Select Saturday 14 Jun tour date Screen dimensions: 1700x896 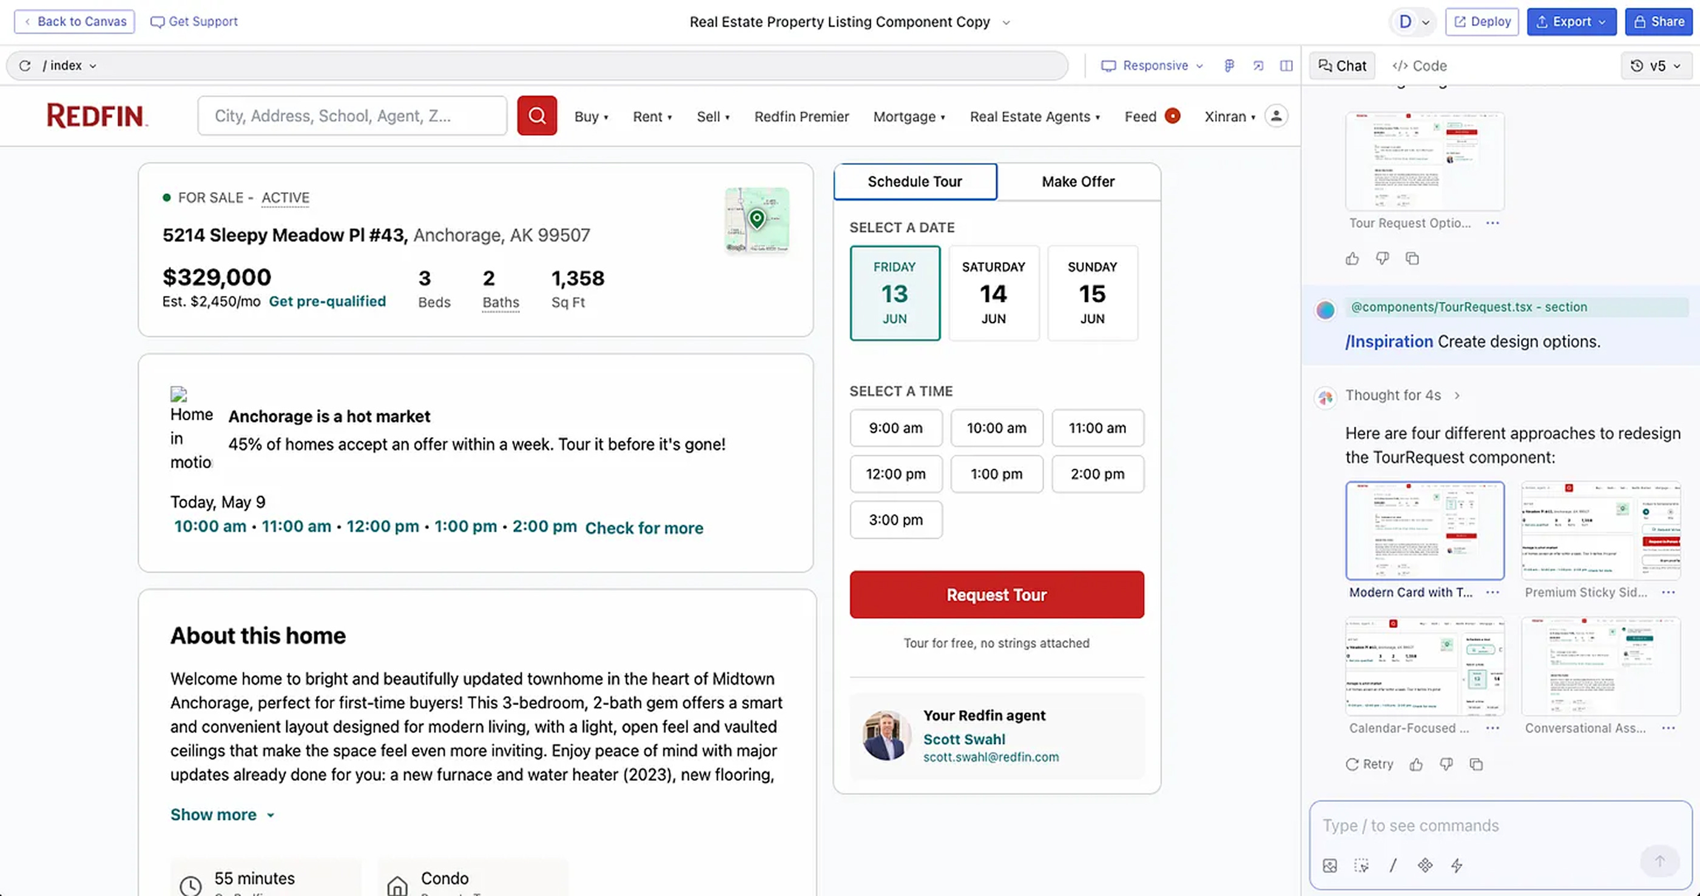point(993,293)
